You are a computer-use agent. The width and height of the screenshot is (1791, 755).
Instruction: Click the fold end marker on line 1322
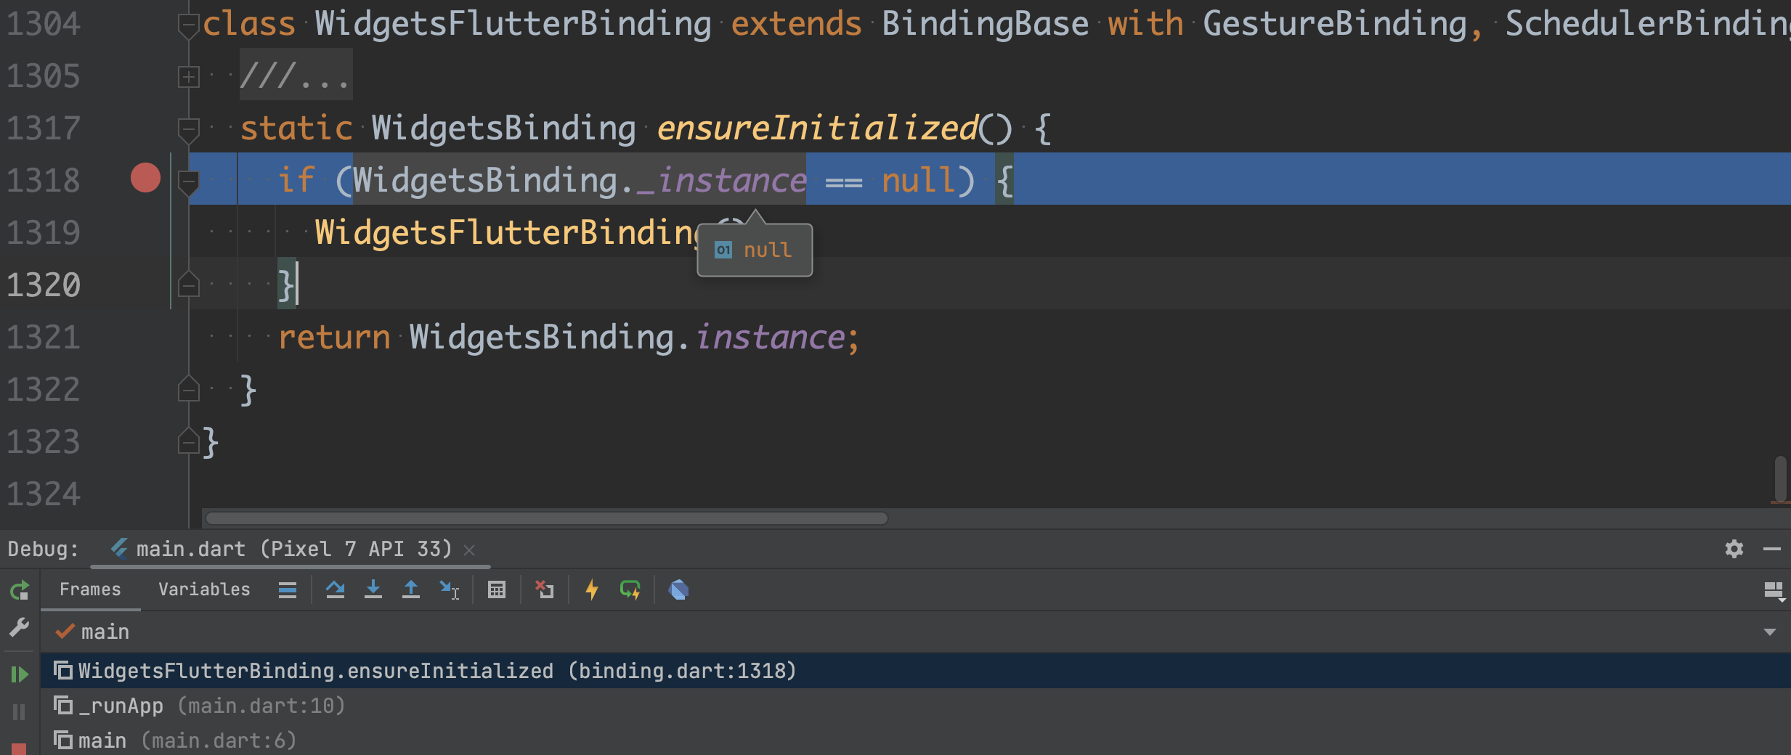click(x=189, y=388)
